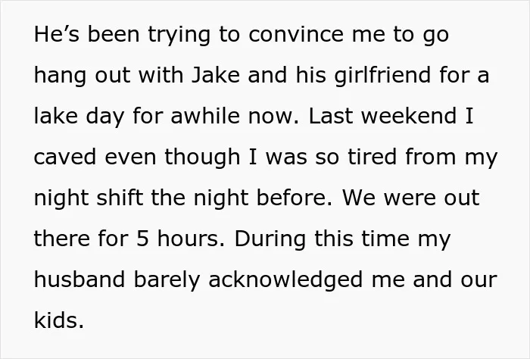Click the words "night shift"
This screenshot has height=359, width=530.
[x=89, y=198]
